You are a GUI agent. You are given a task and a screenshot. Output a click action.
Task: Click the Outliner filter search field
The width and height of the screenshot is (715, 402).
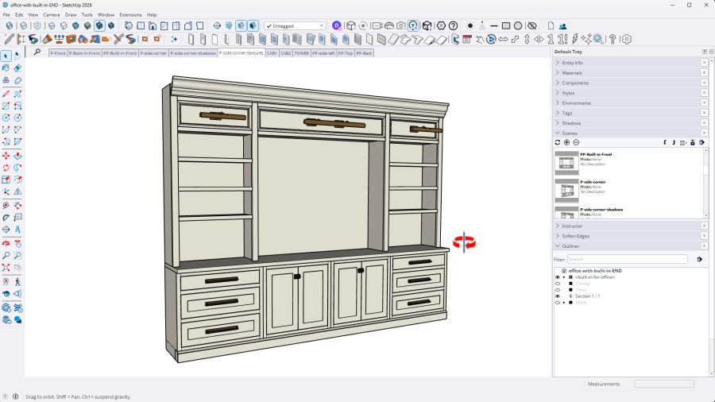click(x=627, y=259)
